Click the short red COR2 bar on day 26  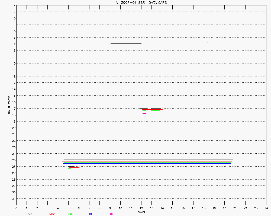click(74, 168)
